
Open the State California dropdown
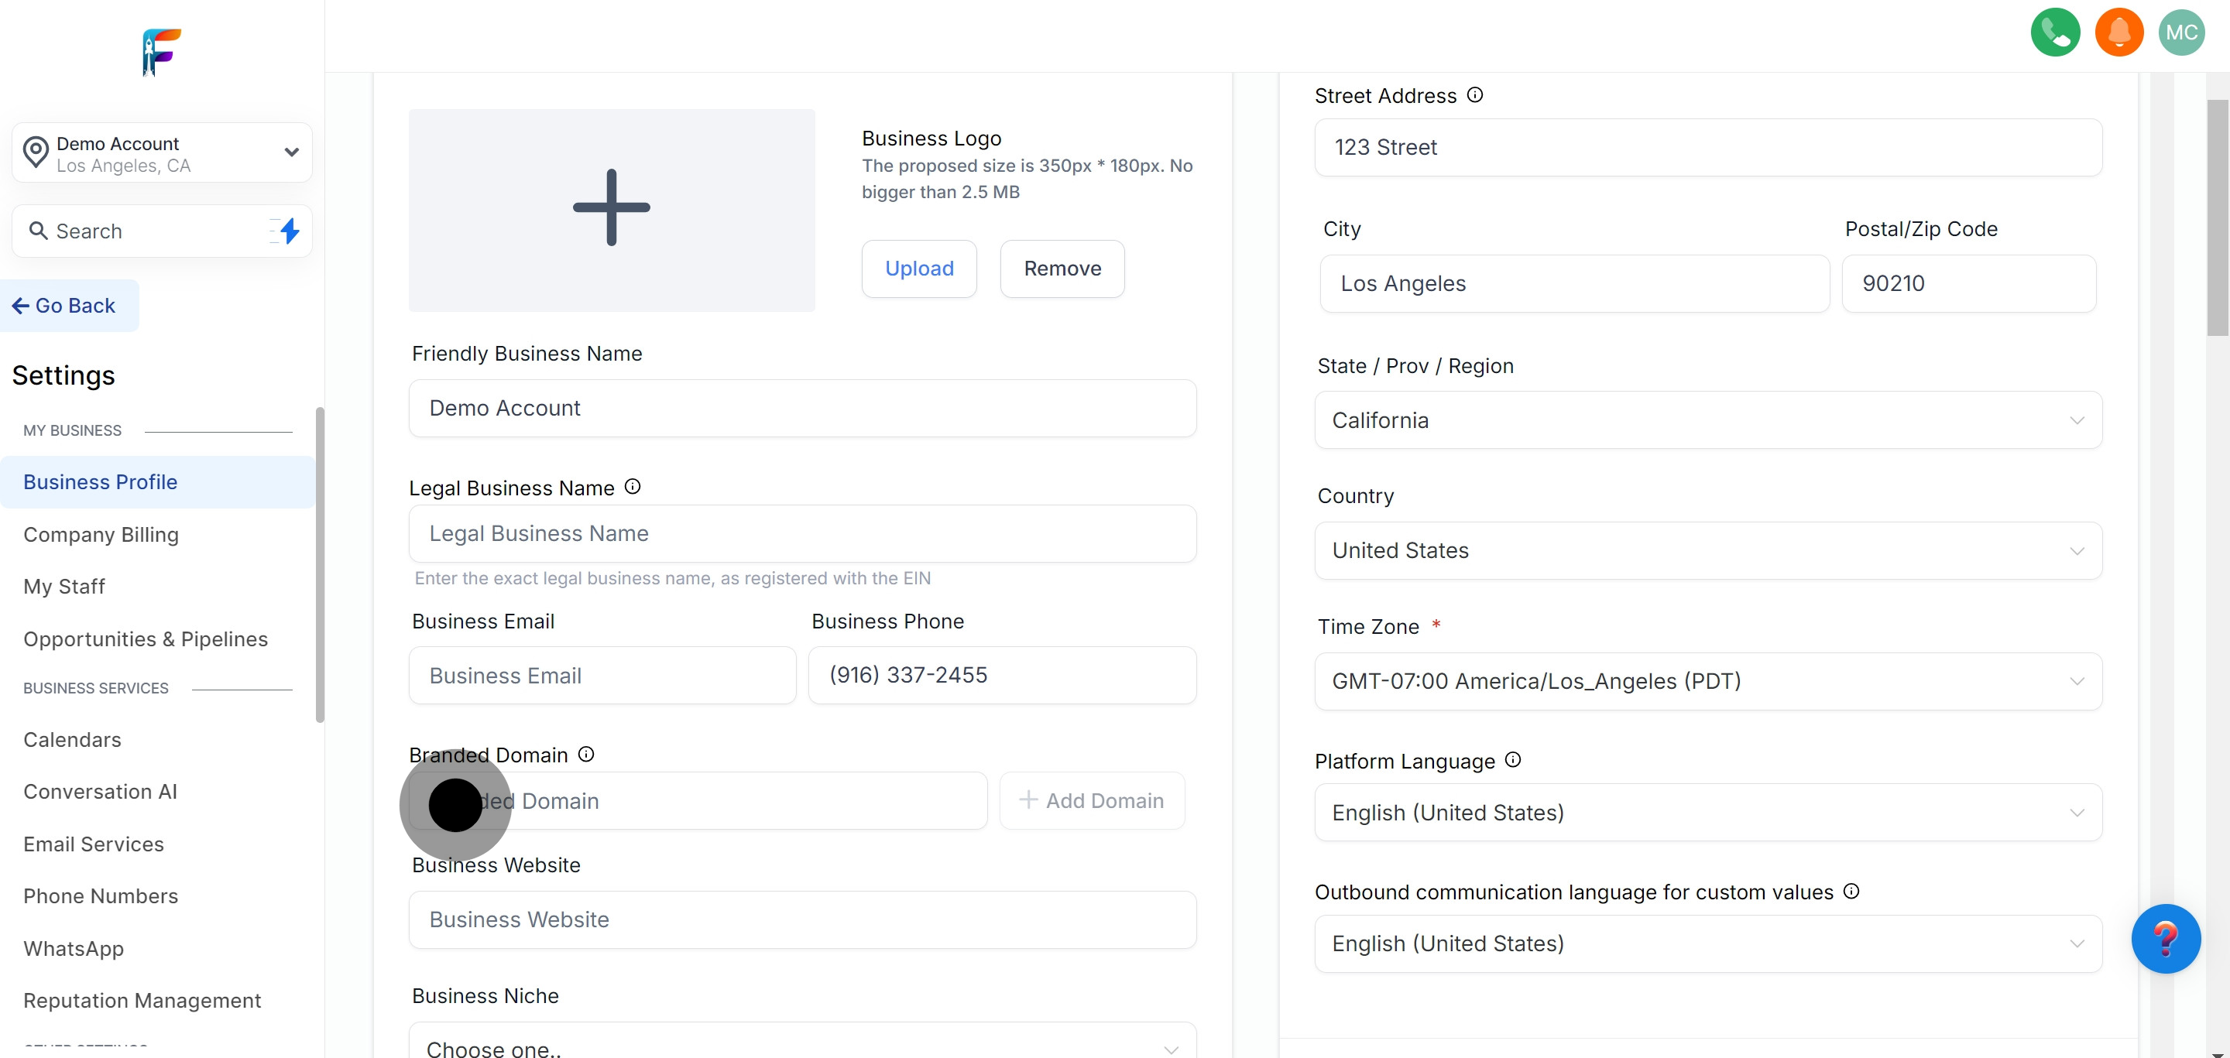pos(1707,420)
